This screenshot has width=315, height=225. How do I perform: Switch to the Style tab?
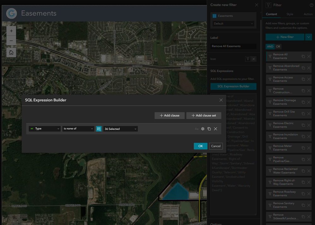pyautogui.click(x=290, y=14)
